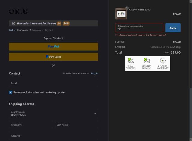Click the free shipping truck icon
Image resolution: width=192 pixels, height=141 pixels.
[x=131, y=61]
